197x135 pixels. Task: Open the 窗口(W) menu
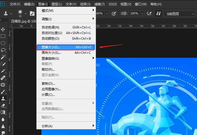[x=141, y=4]
